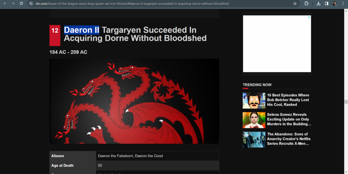Close the sidebar advertisement
The width and height of the screenshot is (348, 174).
click(309, 17)
